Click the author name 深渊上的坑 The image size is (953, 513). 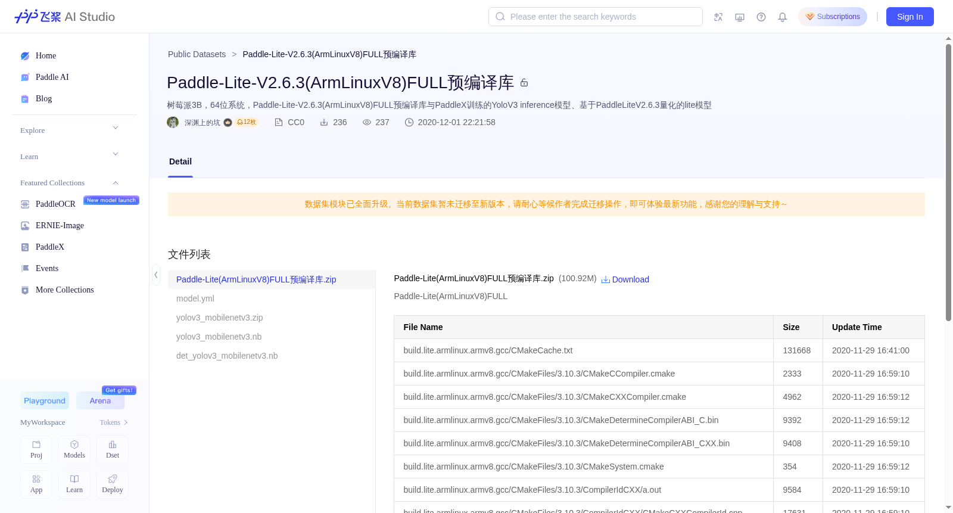[x=202, y=123]
